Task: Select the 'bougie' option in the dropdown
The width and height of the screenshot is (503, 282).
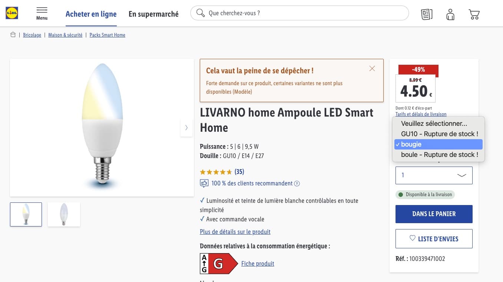Action: (439, 144)
